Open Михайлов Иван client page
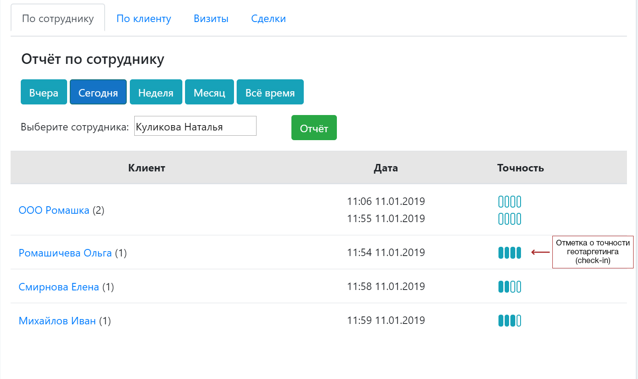 tap(57, 321)
